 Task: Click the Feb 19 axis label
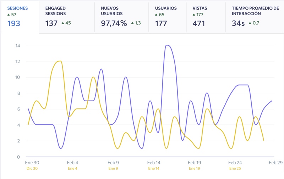[194, 163]
